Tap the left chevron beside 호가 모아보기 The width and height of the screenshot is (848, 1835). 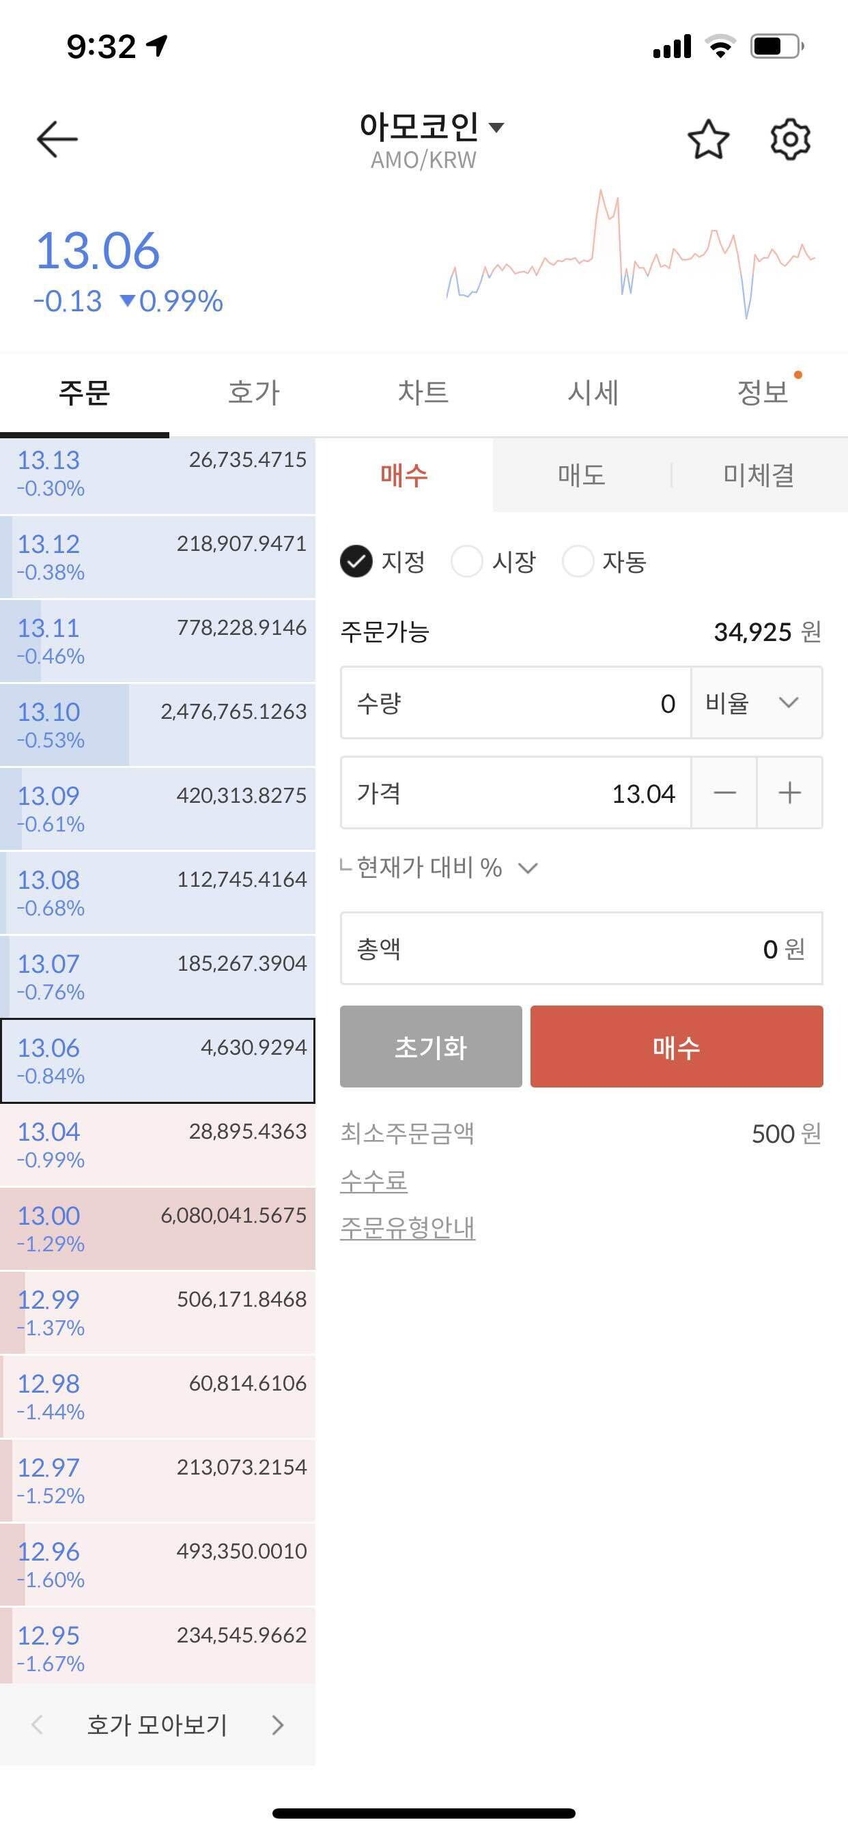[x=37, y=1726]
